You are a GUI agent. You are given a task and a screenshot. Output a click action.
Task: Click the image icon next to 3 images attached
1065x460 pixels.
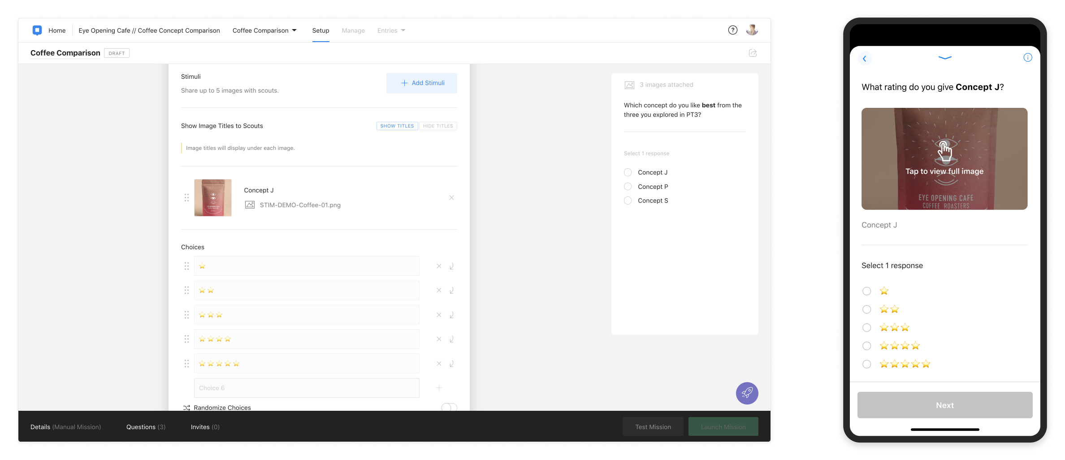pos(629,85)
